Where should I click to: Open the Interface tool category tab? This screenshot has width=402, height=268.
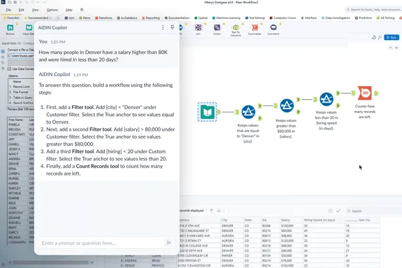coord(309,18)
